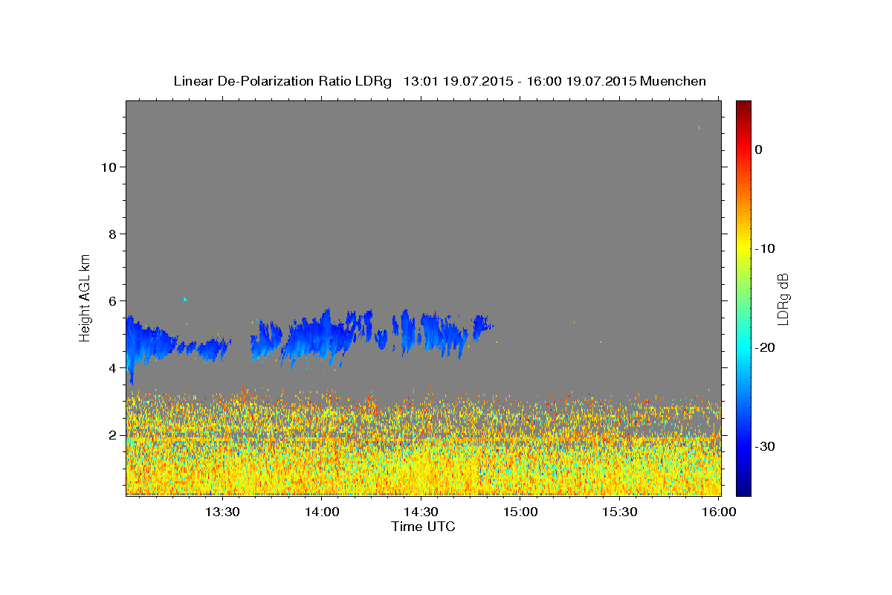Viewport: 892px width, 595px height.
Task: Click the plot title 'Linear De-Polarization Ratio LDRg'
Action: click(x=282, y=81)
